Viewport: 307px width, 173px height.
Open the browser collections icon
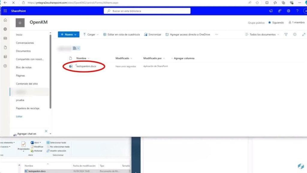pyautogui.click(x=283, y=3)
